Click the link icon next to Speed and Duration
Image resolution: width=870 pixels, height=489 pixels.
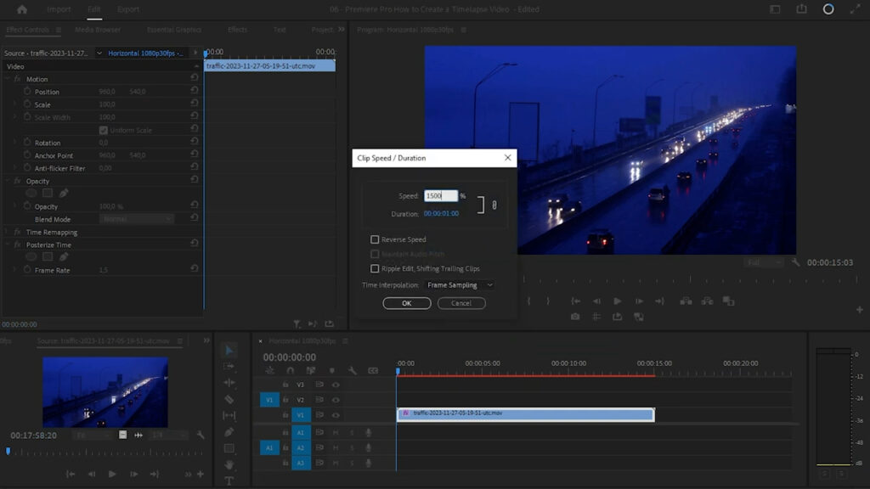coord(494,205)
